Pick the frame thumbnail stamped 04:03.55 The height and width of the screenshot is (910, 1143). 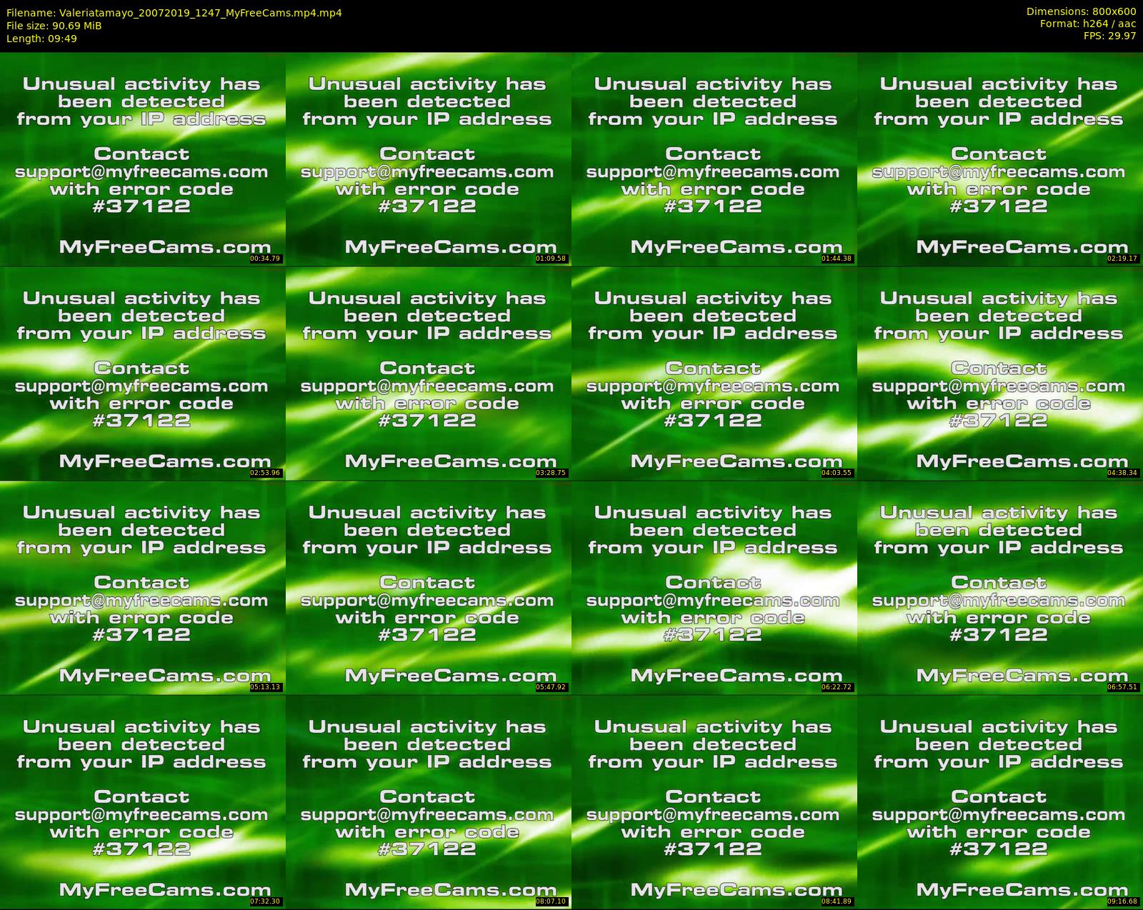[x=714, y=374]
